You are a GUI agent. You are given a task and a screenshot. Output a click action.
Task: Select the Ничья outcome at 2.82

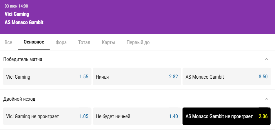click(x=137, y=77)
